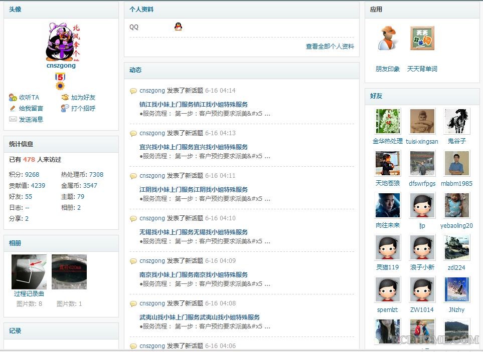Click the large penguin profile avatar of cnszgong
The image size is (483, 352).
coord(63,42)
